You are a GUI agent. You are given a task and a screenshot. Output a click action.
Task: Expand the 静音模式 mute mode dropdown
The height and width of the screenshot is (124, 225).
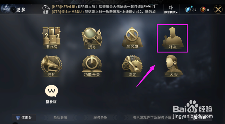pos(171,12)
